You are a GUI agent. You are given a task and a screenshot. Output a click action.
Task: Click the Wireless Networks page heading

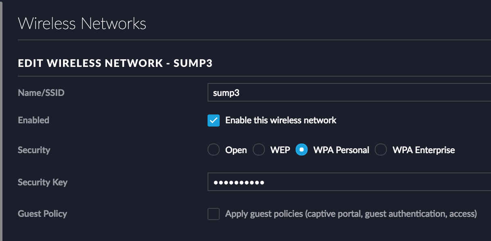pyautogui.click(x=82, y=23)
